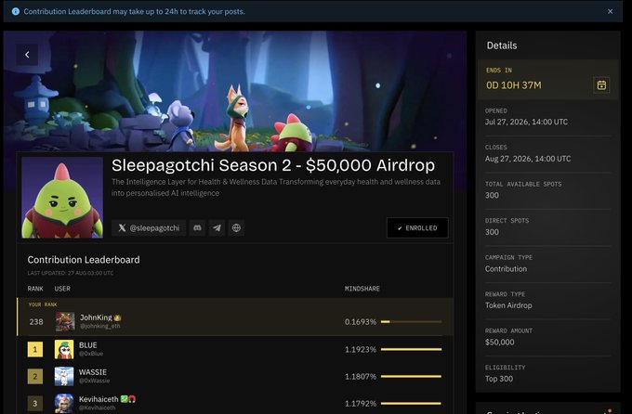Open the Telegram icon link

217,228
